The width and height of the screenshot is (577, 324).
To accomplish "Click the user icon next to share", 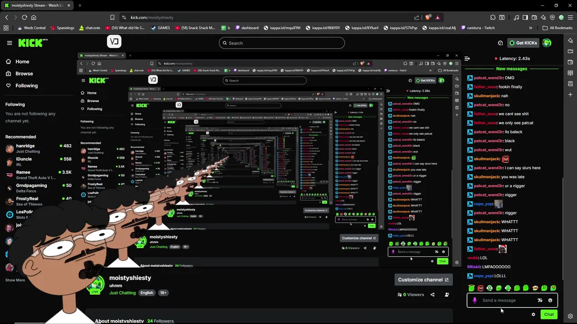I will (447, 295).
